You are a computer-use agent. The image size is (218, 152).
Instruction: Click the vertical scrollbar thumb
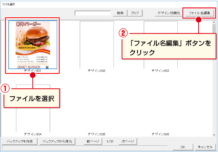point(214,29)
